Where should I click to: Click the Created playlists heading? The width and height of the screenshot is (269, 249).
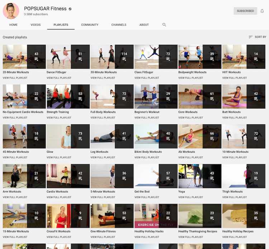click(15, 37)
